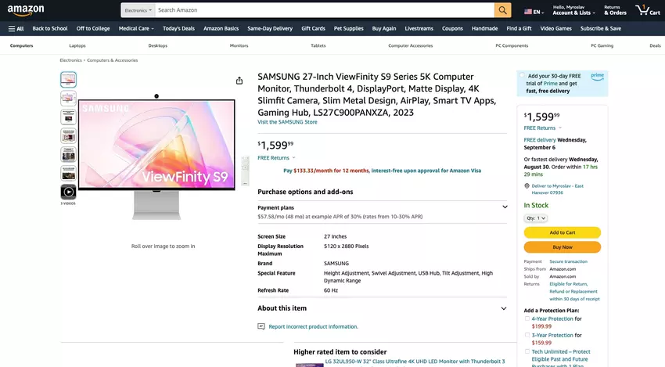The height and width of the screenshot is (367, 665).
Task: Enable the 4-Year Protection plan checkbox
Action: click(x=527, y=318)
